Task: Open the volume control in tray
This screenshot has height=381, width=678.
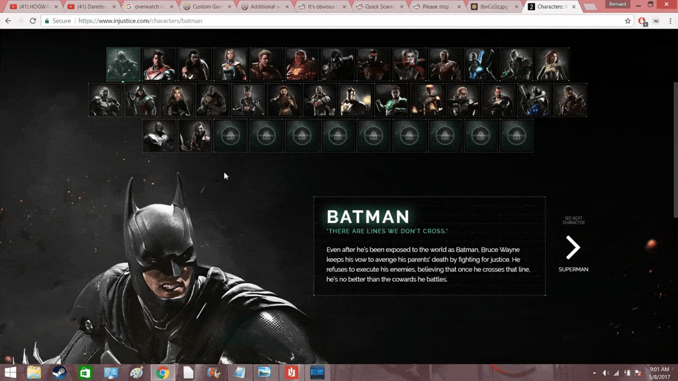Action: (x=606, y=373)
